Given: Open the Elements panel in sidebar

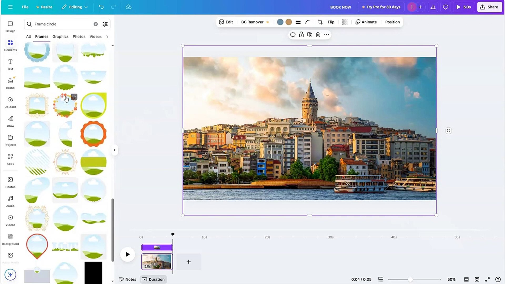Looking at the screenshot, I should pos(10,45).
